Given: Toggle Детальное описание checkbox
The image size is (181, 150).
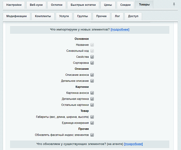Looking at the screenshot, I should pyautogui.click(x=92, y=81).
